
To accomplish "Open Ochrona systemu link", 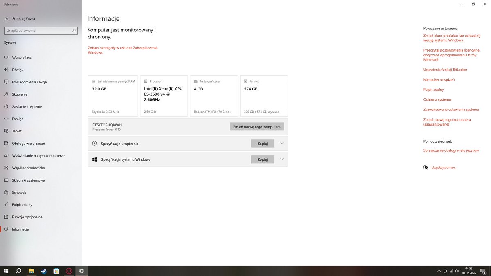I will pyautogui.click(x=437, y=99).
